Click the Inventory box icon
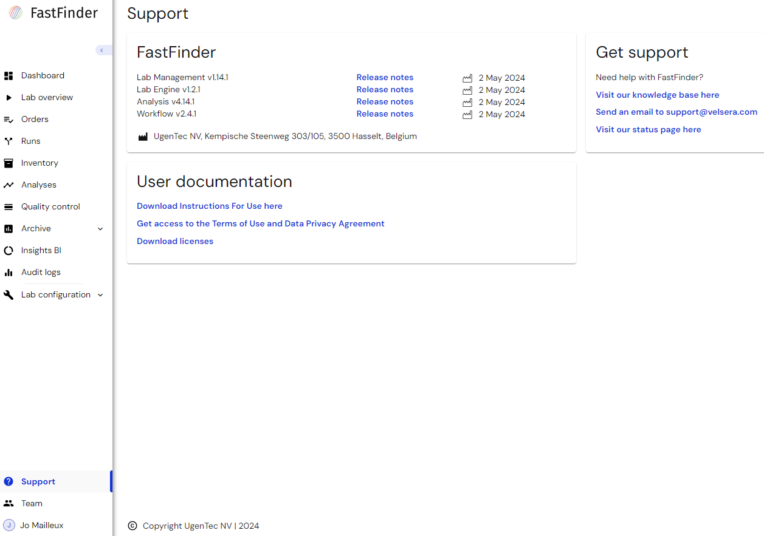 coord(9,163)
